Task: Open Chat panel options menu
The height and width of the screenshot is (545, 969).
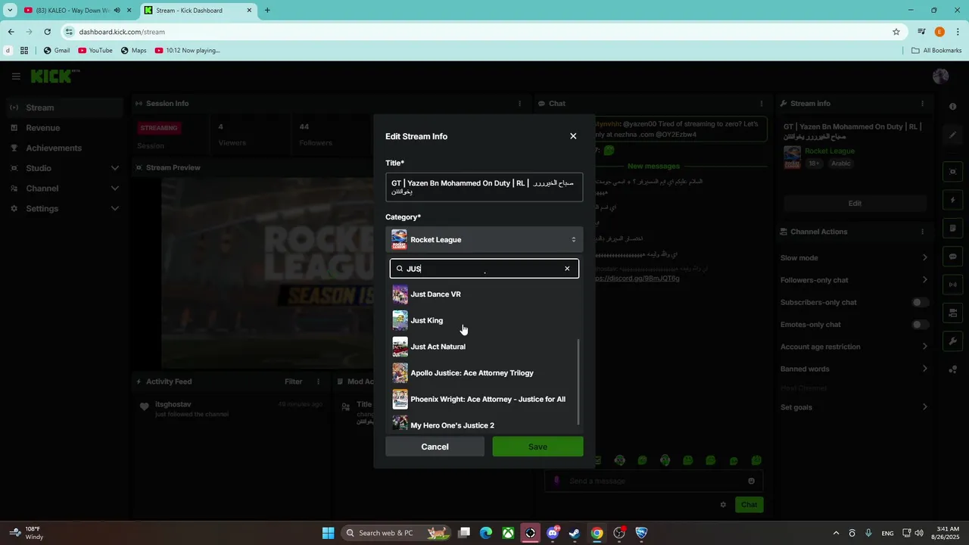Action: [762, 104]
